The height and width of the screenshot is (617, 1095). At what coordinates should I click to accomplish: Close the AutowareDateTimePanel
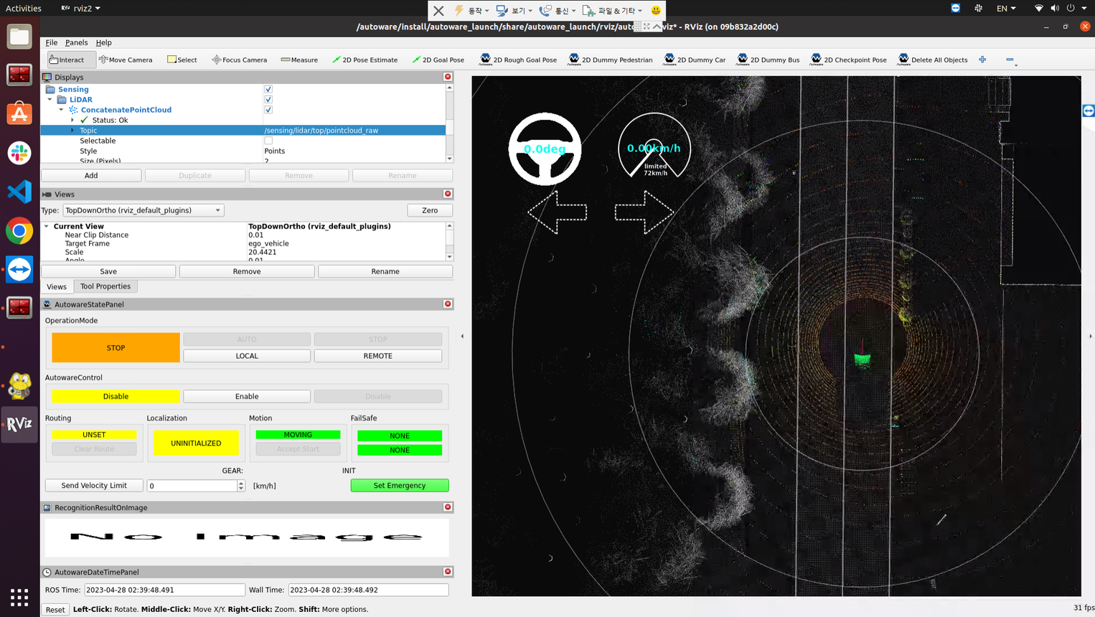tap(448, 572)
